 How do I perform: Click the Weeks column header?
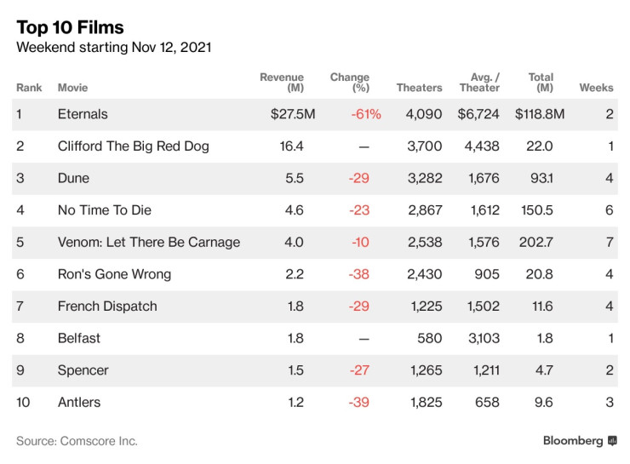pos(596,88)
